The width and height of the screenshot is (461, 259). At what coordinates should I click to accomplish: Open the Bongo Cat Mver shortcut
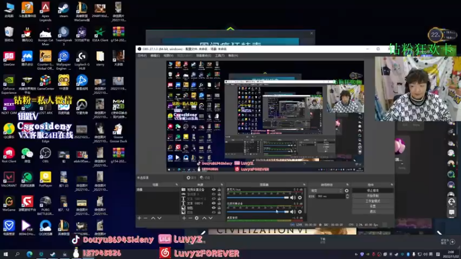tap(46, 36)
